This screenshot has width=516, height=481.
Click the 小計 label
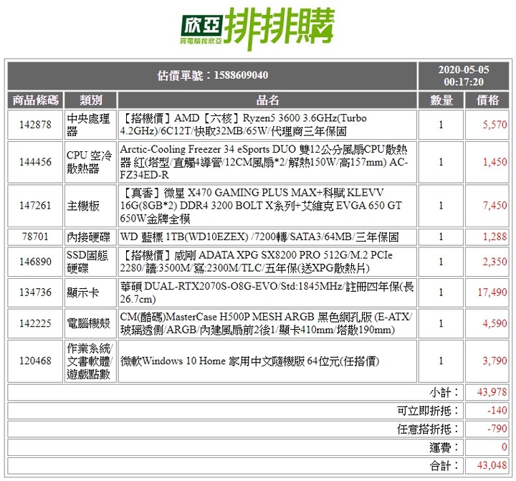[444, 392]
